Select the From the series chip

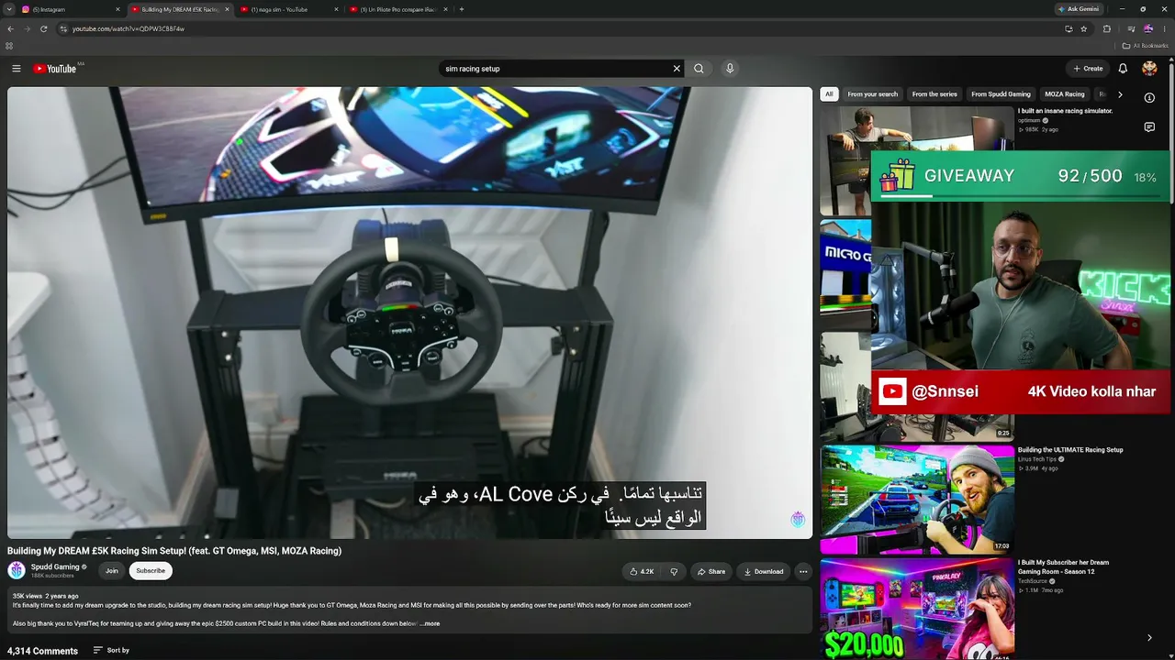coord(934,94)
